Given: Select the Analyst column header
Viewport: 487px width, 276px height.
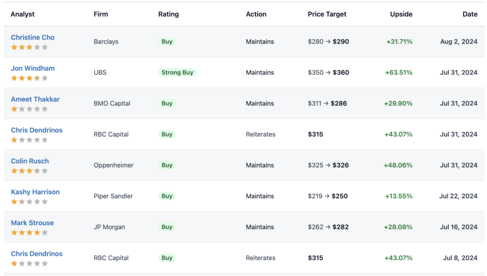Looking at the screenshot, I should [x=22, y=14].
